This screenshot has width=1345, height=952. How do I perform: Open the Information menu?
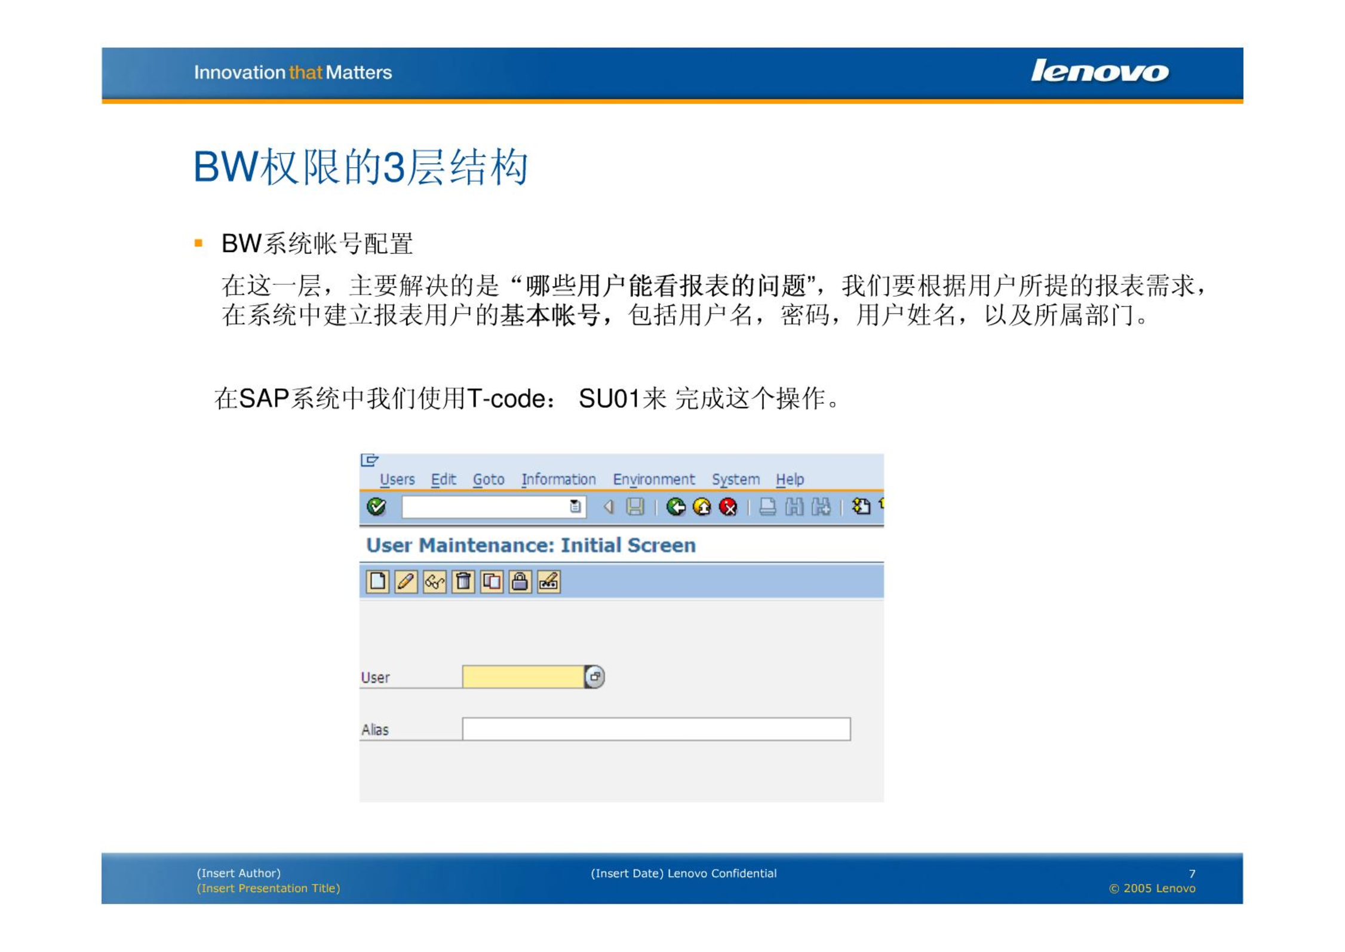click(558, 480)
